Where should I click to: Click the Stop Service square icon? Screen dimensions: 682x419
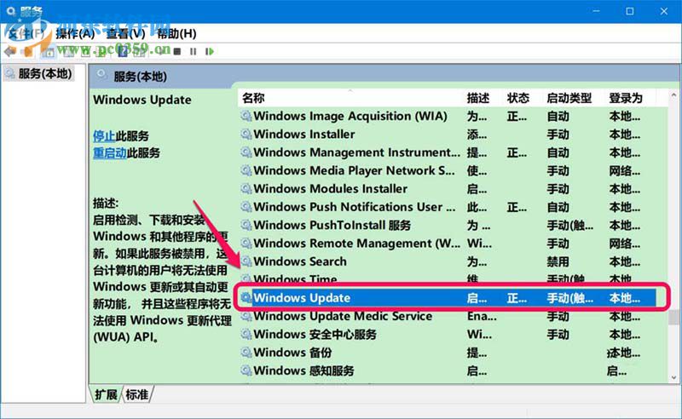[177, 51]
